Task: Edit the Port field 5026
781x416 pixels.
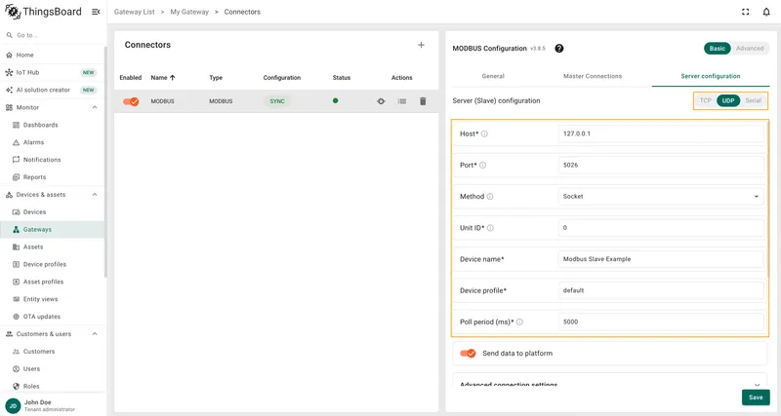Action: coord(661,165)
